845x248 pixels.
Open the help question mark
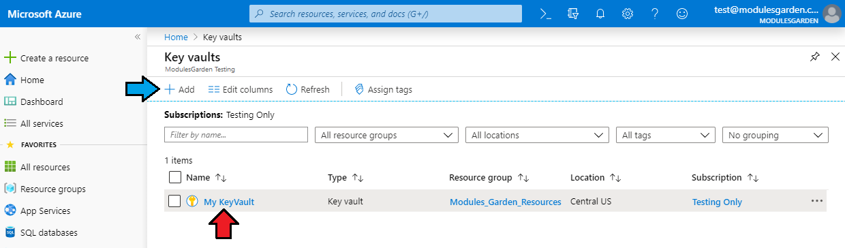[655, 14]
